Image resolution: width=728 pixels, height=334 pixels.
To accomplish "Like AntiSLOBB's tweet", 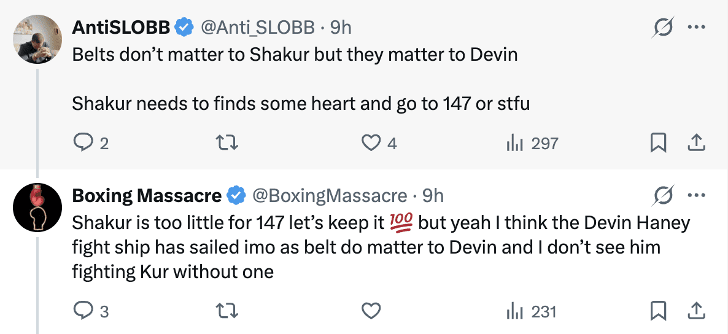I will (x=370, y=143).
